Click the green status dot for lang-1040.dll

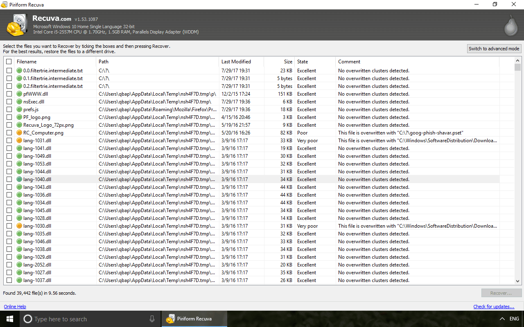click(19, 179)
